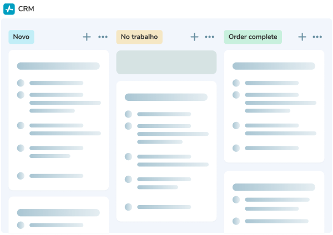
Task: Click the plus icon in the No trabalho column
Action: 194,37
